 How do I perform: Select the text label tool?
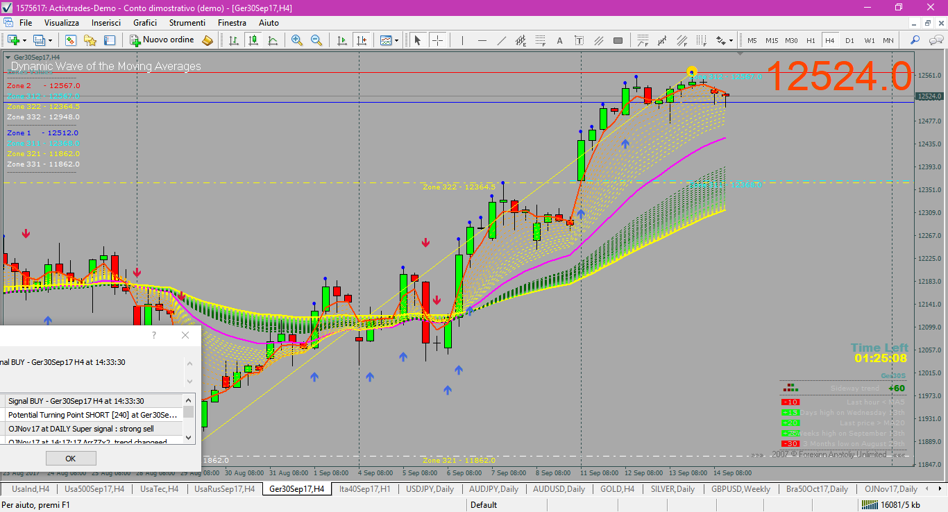(579, 40)
